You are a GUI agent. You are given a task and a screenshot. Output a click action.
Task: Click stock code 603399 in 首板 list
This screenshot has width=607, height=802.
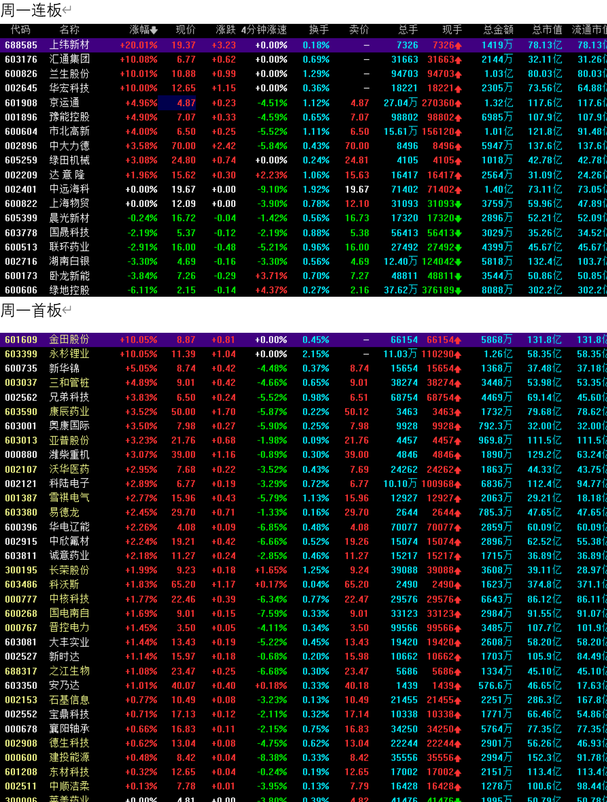(21, 354)
